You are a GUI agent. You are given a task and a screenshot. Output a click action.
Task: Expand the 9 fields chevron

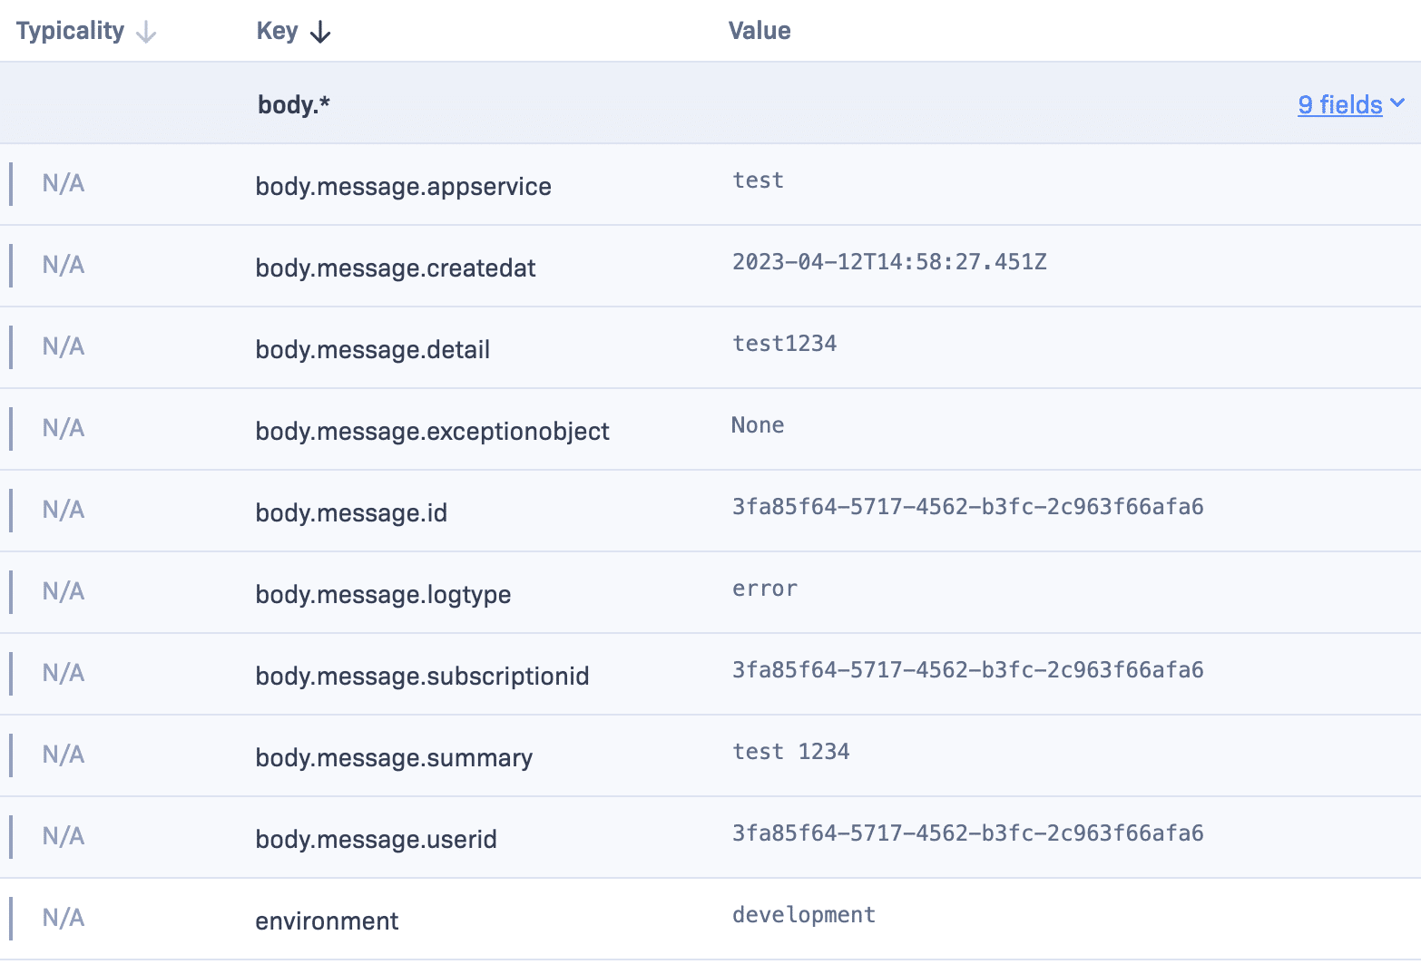tap(1397, 103)
